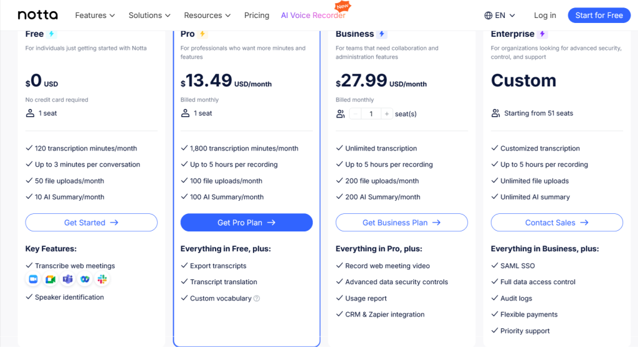Open the Pricing page

pyautogui.click(x=257, y=16)
